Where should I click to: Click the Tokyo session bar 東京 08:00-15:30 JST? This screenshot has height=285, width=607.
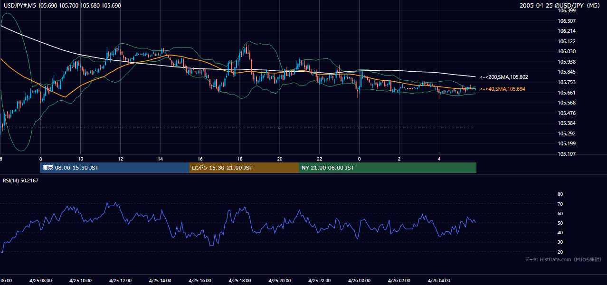tap(114, 168)
